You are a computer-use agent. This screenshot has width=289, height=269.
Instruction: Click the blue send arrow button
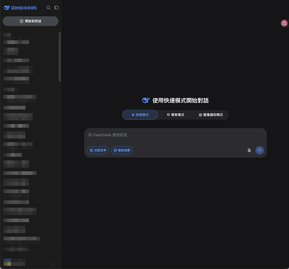(259, 150)
